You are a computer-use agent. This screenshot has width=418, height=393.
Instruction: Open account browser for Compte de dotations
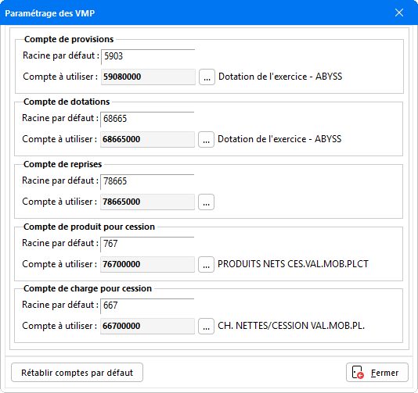206,140
